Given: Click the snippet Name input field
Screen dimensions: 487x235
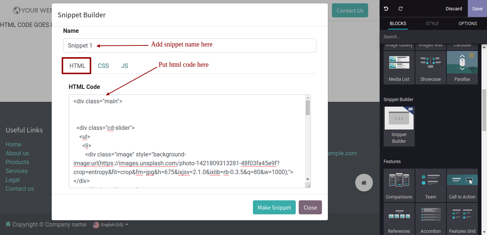Looking at the screenshot, I should (189, 45).
